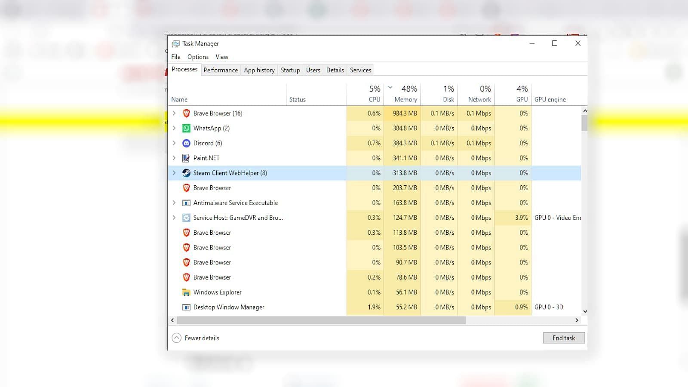Sort by the Network column header
Image resolution: width=688 pixels, height=387 pixels.
tap(476, 95)
